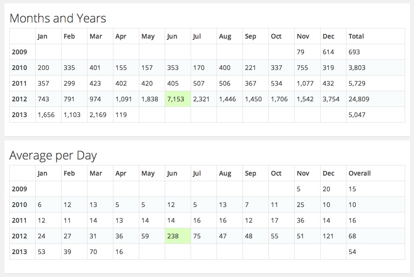Click the "Overall" column header
Viewport: 414px width, 277px height.
coord(360,173)
